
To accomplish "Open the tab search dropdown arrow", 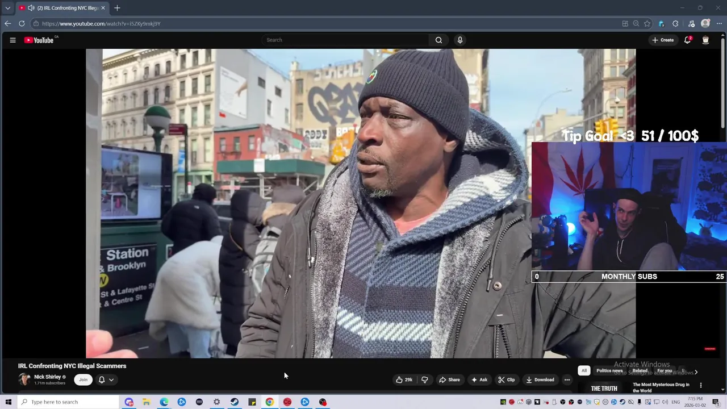I will coord(7,8).
